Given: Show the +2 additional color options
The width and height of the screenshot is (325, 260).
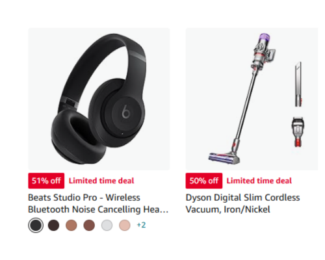Looking at the screenshot, I should pyautogui.click(x=141, y=225).
